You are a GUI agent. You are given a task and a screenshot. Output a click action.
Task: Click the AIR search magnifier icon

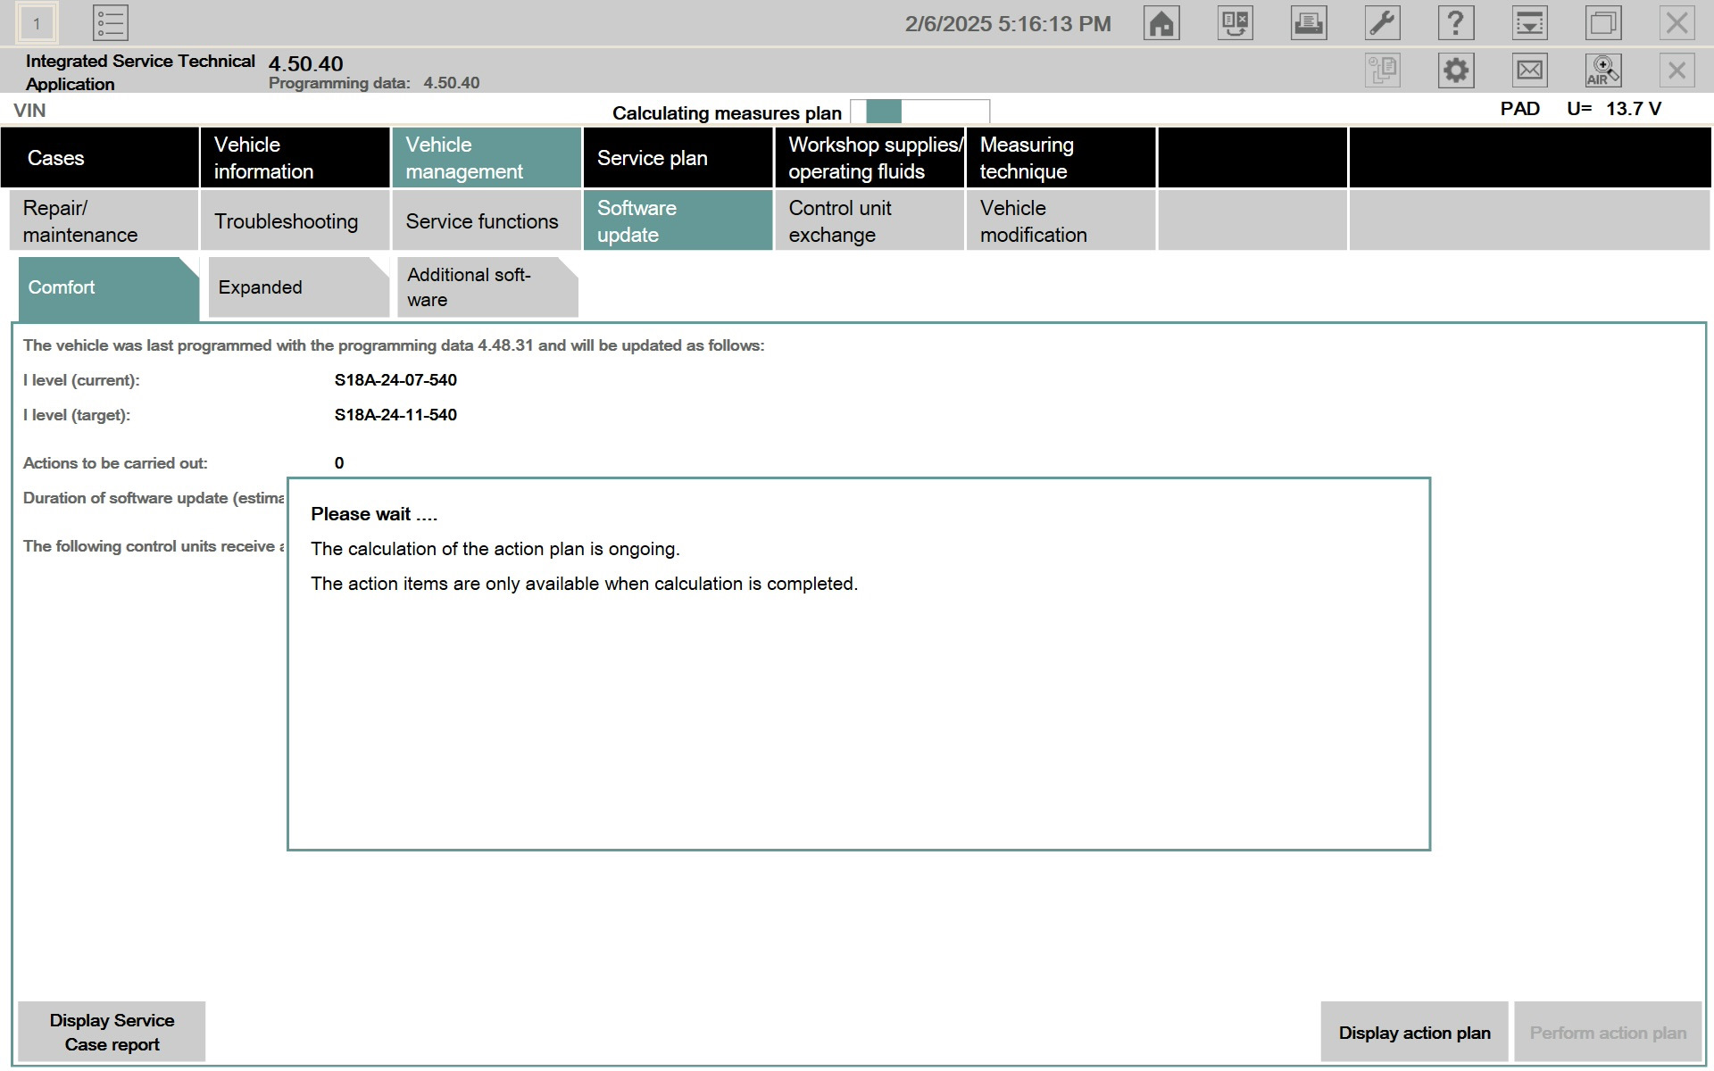tap(1602, 71)
